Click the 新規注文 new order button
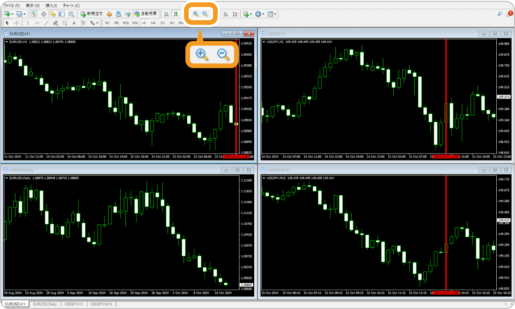This screenshot has height=309, width=515. coord(92,14)
